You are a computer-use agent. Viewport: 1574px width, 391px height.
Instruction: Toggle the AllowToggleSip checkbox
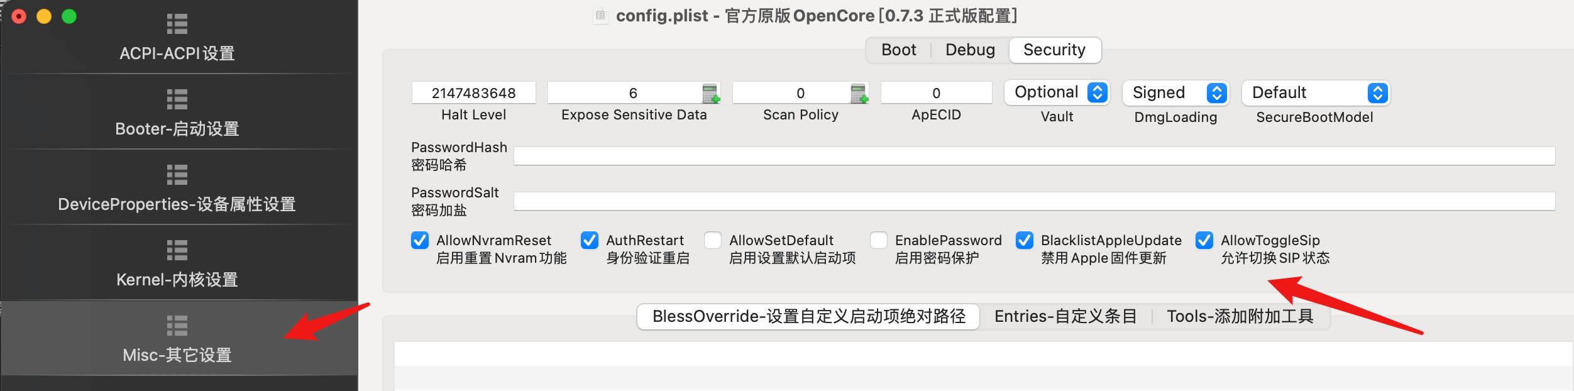click(x=1204, y=240)
